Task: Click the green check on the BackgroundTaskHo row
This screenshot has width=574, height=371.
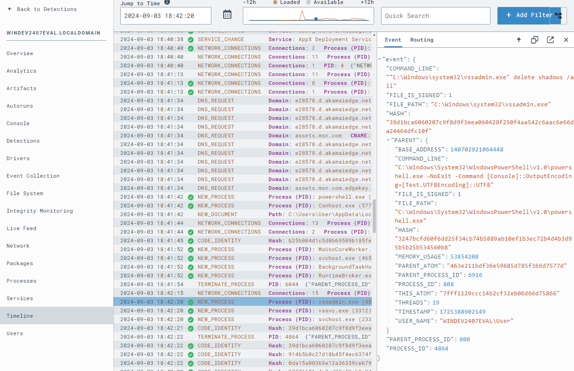Action: [x=190, y=267]
